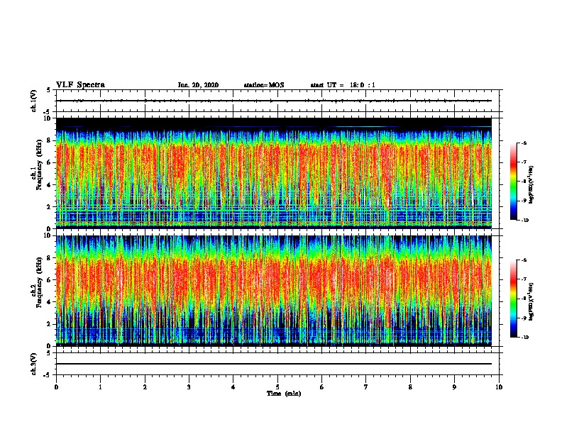This screenshot has width=562, height=434.
Task: Click the "ch.3(V)" waveform axis label
Action: click(x=33, y=364)
